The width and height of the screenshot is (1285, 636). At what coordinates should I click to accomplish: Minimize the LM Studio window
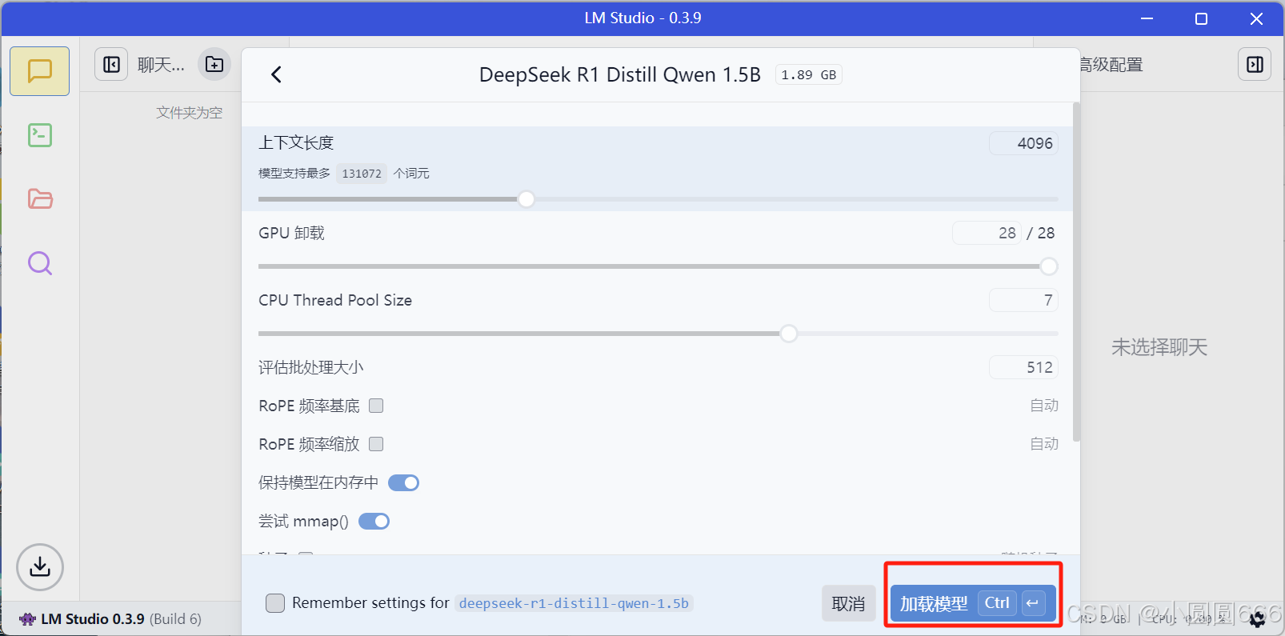[x=1147, y=18]
